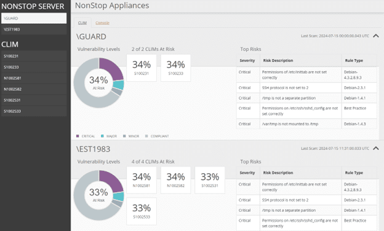Open CLIM N1002581 in sidebar
This screenshot has height=231, width=384.
click(x=34, y=78)
